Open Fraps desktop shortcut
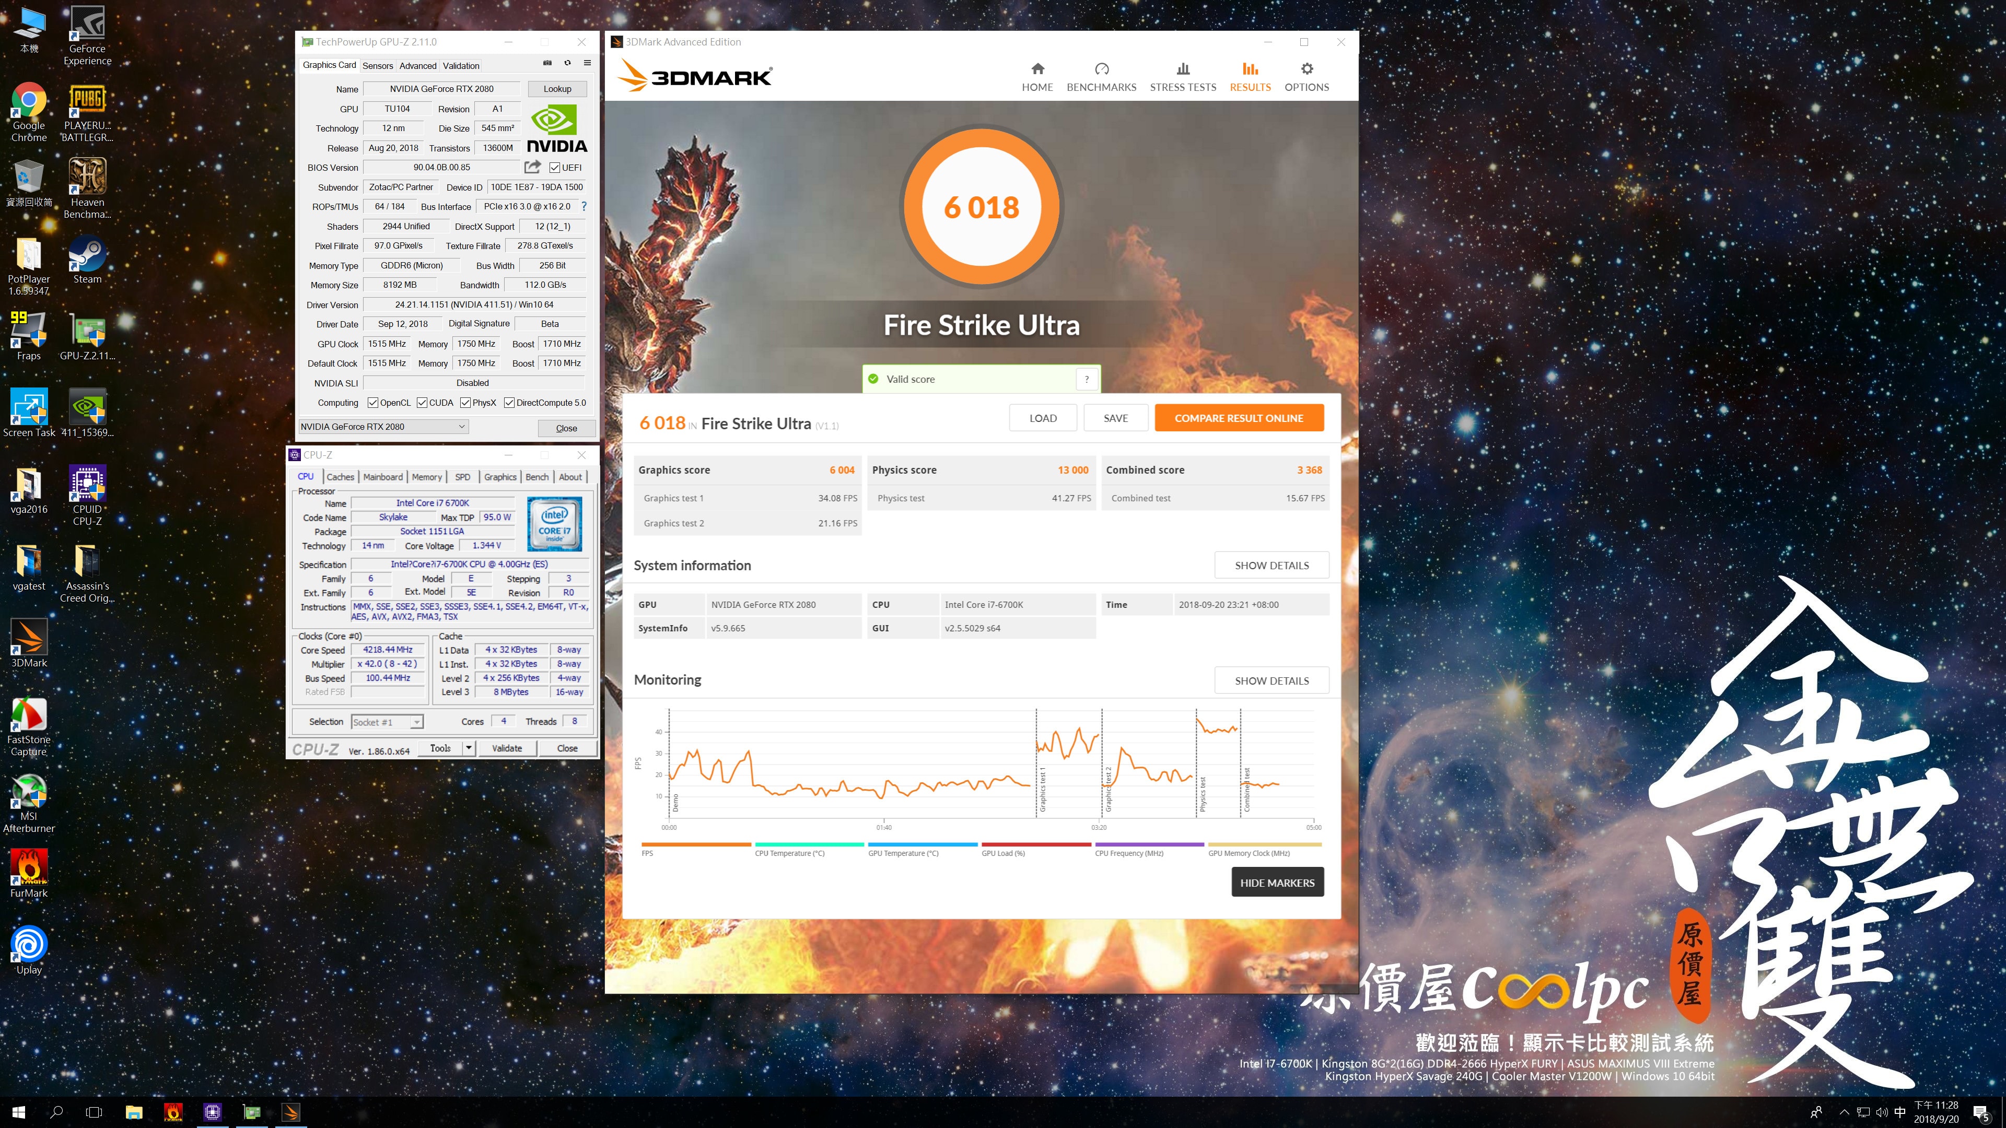 pos(29,336)
